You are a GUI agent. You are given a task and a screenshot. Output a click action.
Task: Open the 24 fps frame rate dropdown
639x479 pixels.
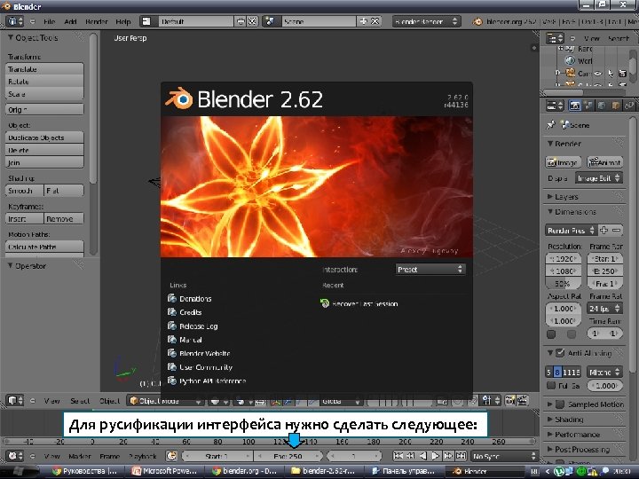(x=604, y=309)
